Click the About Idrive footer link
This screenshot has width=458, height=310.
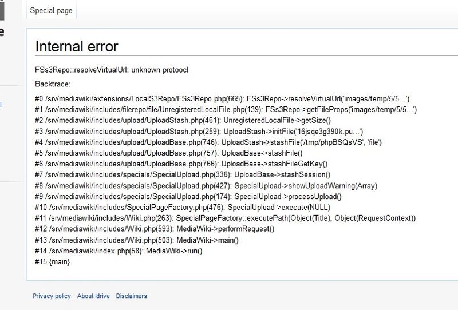(x=93, y=296)
